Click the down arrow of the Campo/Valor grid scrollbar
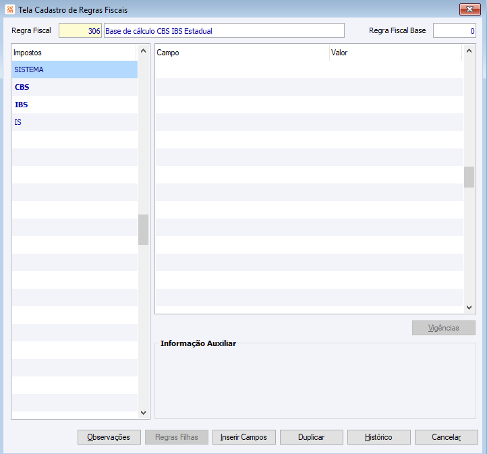Screen dimensions: 487x454 pyautogui.click(x=469, y=308)
